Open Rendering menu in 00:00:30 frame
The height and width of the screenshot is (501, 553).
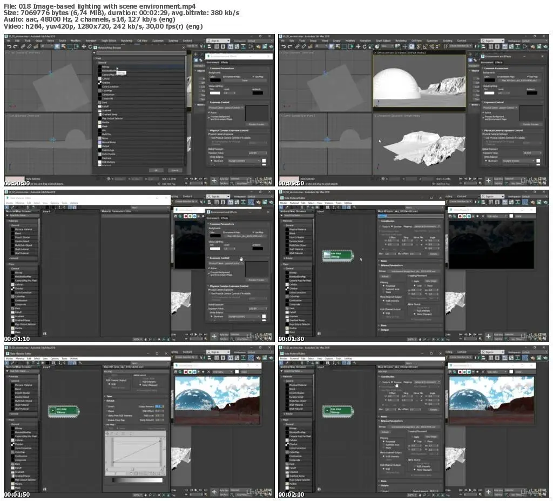pyautogui.click(x=126, y=41)
